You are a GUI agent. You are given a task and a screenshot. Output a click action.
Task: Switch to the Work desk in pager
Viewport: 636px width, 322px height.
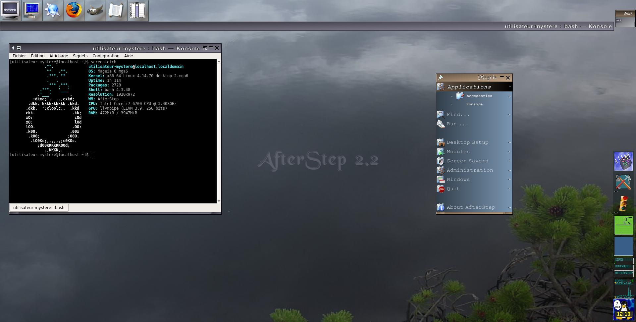pyautogui.click(x=625, y=14)
